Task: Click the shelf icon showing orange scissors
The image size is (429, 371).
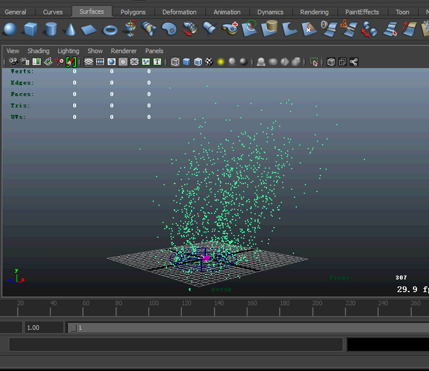Action: (349, 29)
